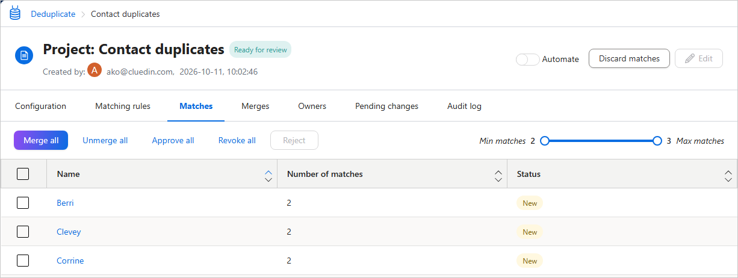The height and width of the screenshot is (278, 738).
Task: Click the Min matches slider handle
Action: (x=545, y=141)
